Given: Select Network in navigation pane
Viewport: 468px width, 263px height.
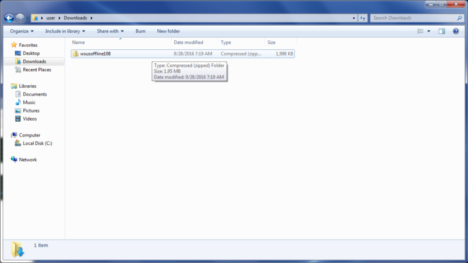Looking at the screenshot, I should coord(28,160).
